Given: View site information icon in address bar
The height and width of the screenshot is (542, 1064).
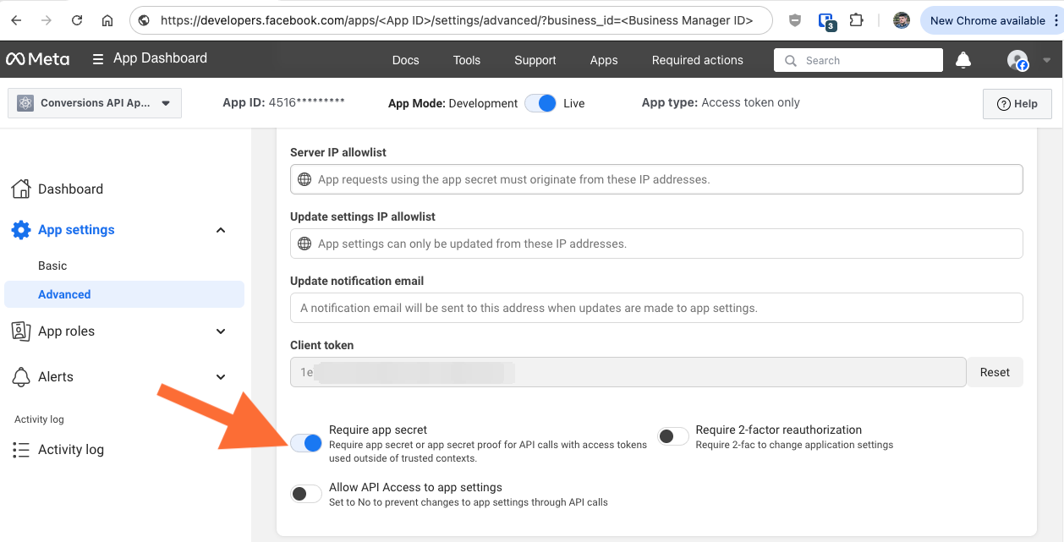Looking at the screenshot, I should coord(144,20).
